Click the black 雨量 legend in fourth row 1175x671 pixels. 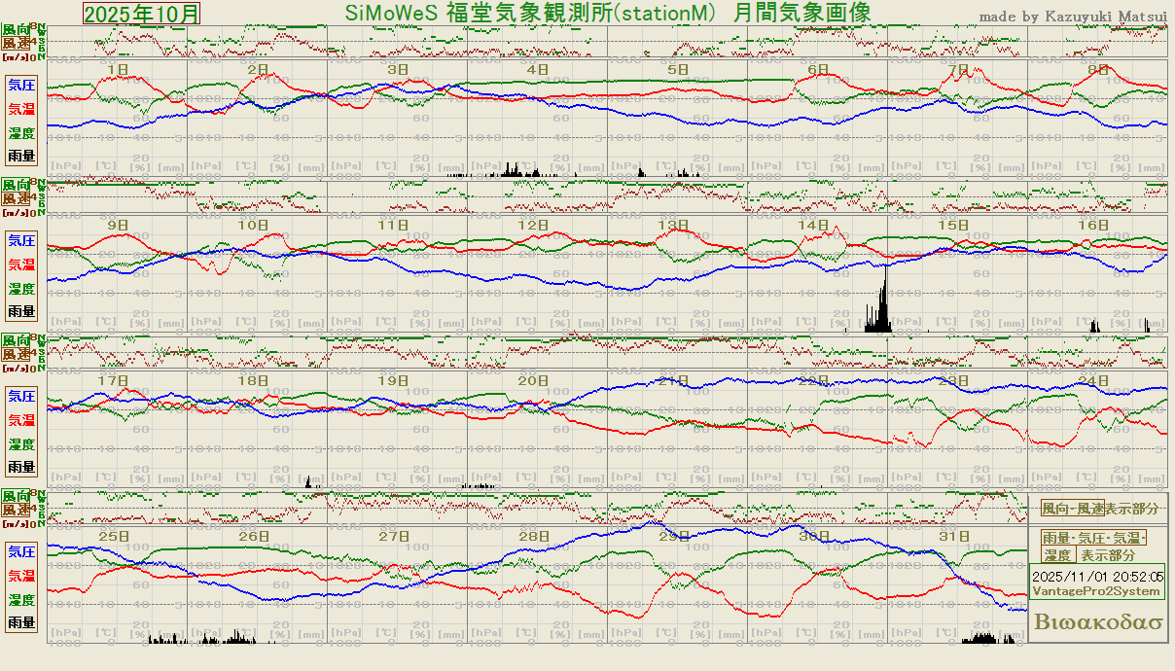tap(21, 622)
